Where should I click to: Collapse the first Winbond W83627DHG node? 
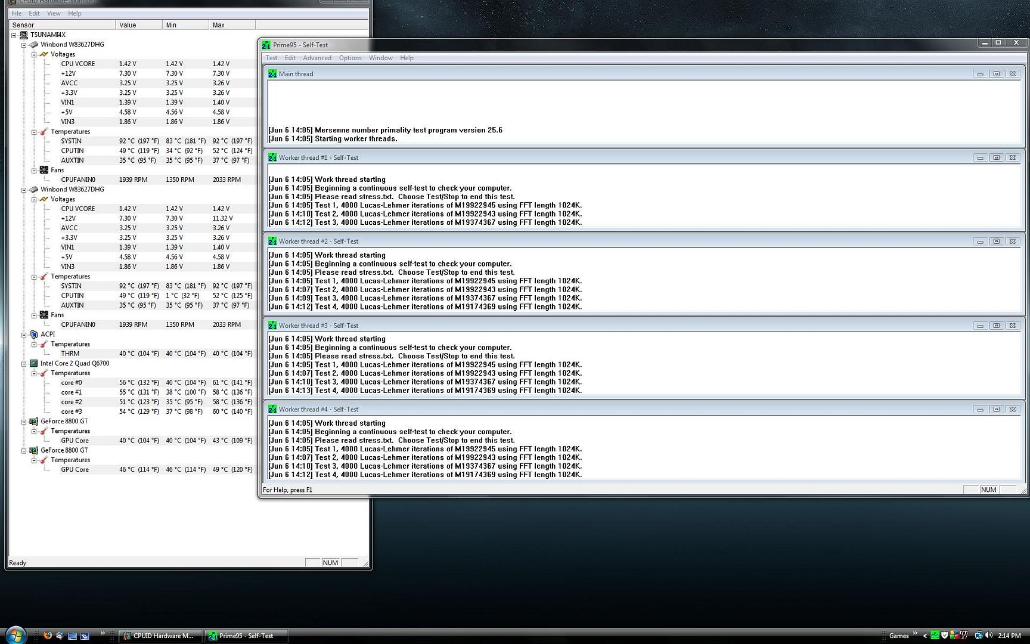24,45
